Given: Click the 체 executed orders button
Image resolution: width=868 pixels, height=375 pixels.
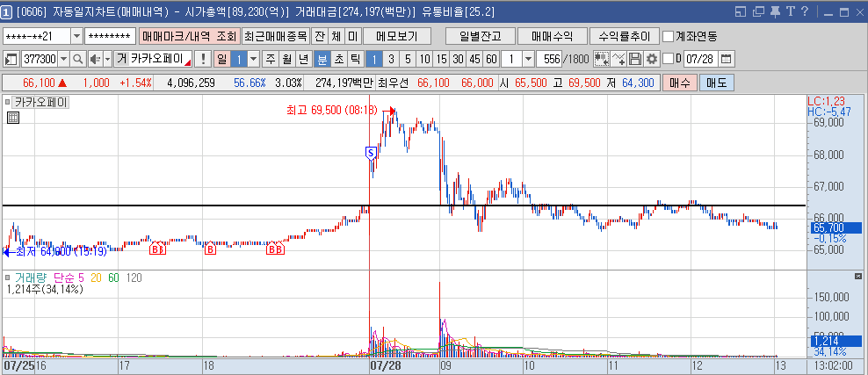Looking at the screenshot, I should 336,37.
